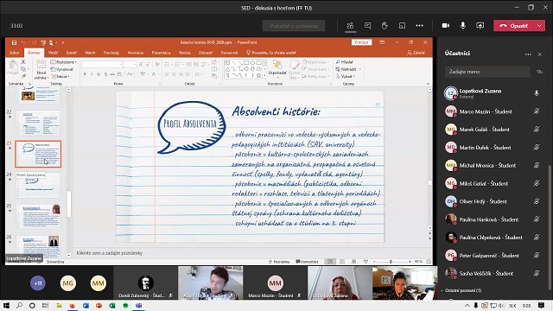Open more actions ellipsis in meeting toolbar
Image resolution: width=553 pixels, height=311 pixels.
coord(419,26)
